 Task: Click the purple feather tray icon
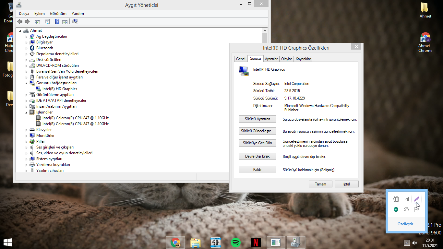(417, 199)
